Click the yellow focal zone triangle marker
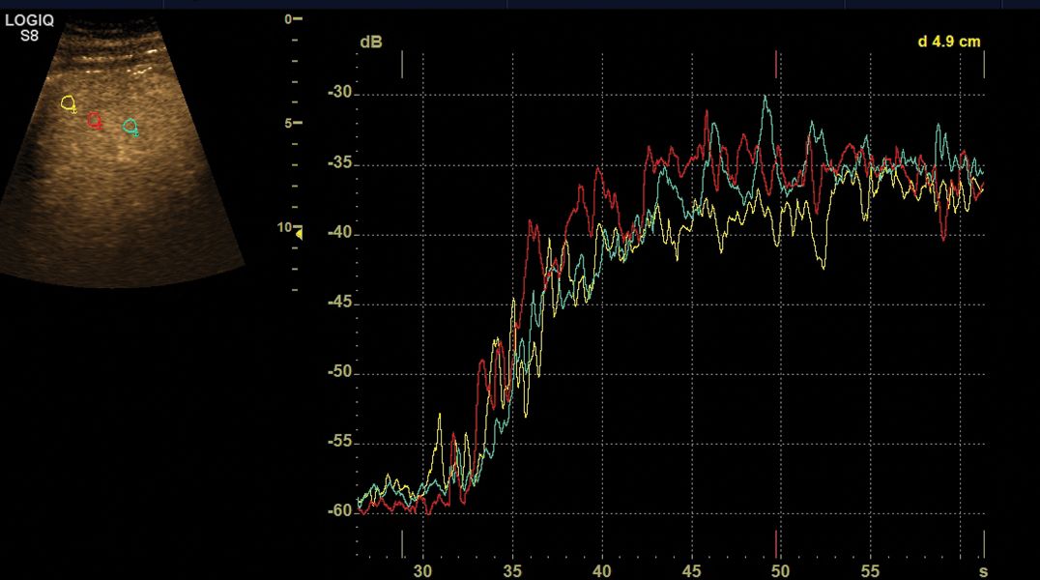 tap(299, 233)
